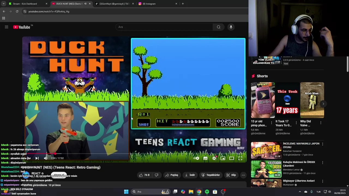This screenshot has height=196, width=349.
Task: Expand hidden system tray icons chevron
Action: [300, 192]
